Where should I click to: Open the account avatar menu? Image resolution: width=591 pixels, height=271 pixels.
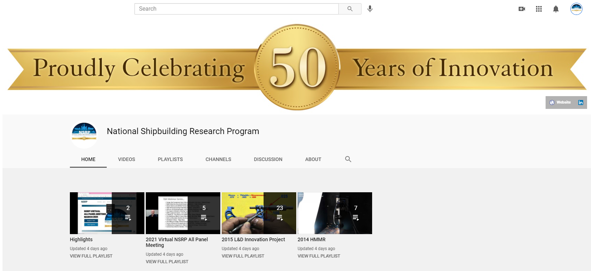pos(576,9)
